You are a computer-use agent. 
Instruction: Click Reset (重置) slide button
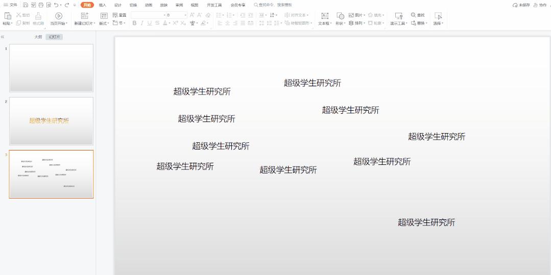tap(119, 15)
